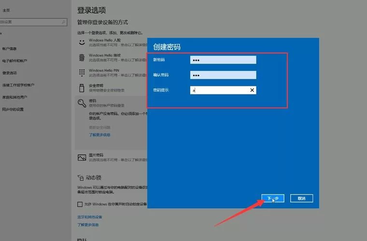Select the Windows Hello 人脸 sign-in option text
This screenshot has width=367, height=241.
point(105,40)
